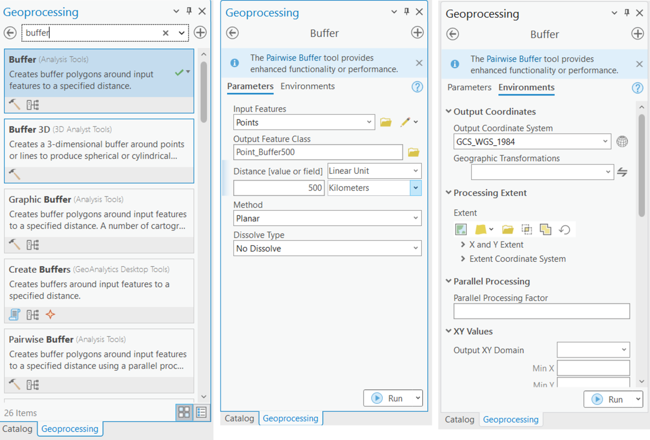Click the Parallel Processing Factor input field
This screenshot has width=650, height=440.
coord(542,311)
